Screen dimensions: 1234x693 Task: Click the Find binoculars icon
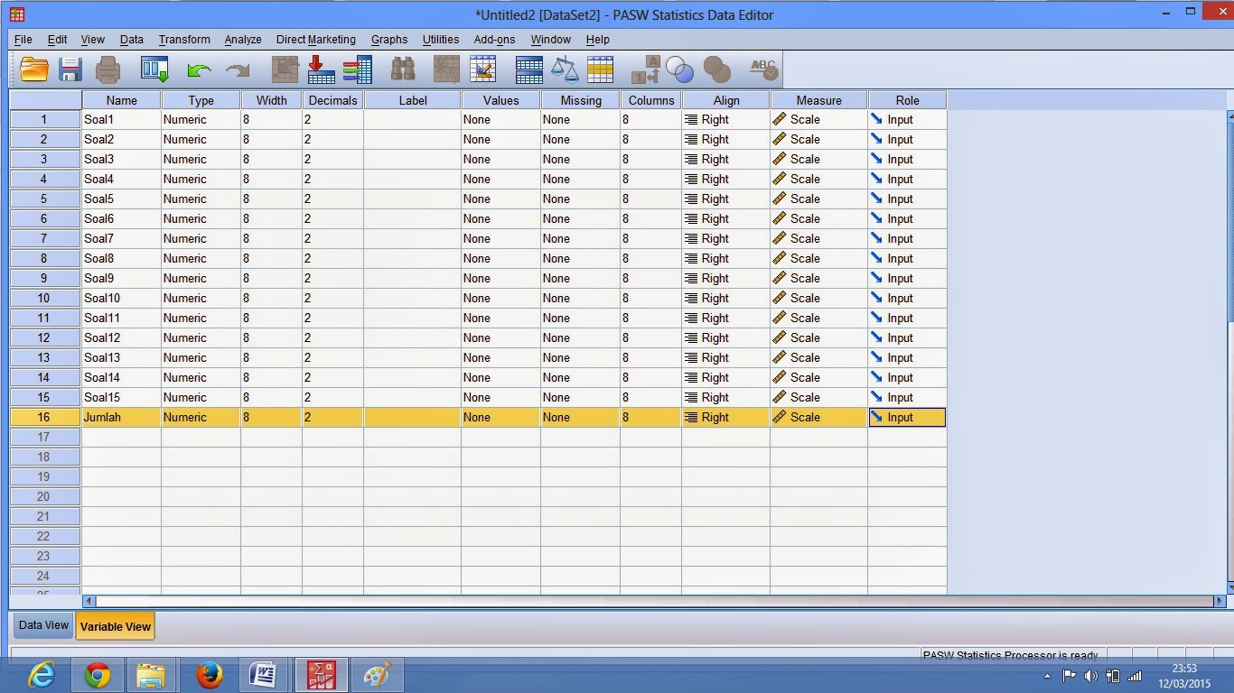403,69
